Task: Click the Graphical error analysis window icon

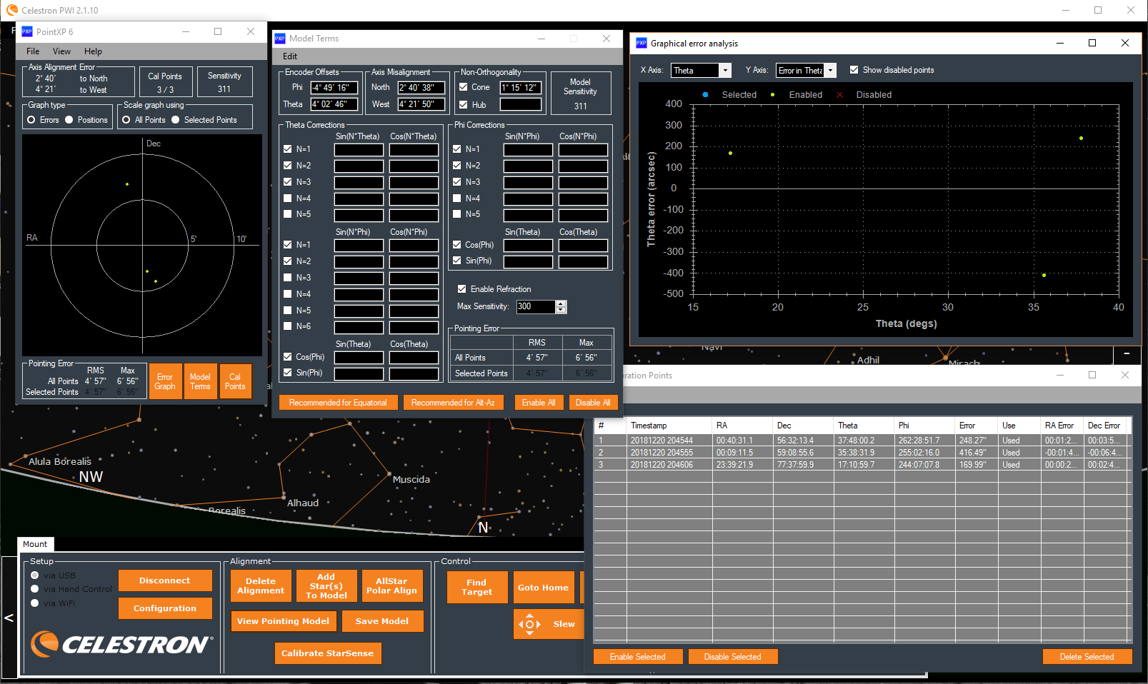Action: (641, 43)
